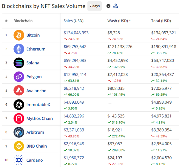This screenshot has height=167, width=179.
Task: Click the Bitcoin logo icon
Action: pos(19,35)
